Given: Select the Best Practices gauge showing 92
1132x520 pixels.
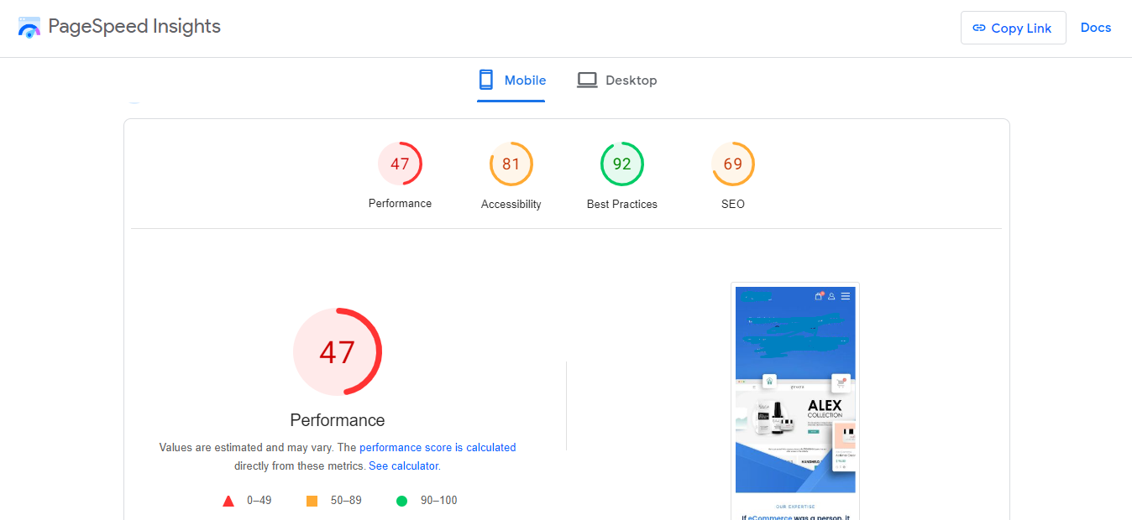Looking at the screenshot, I should pos(622,164).
